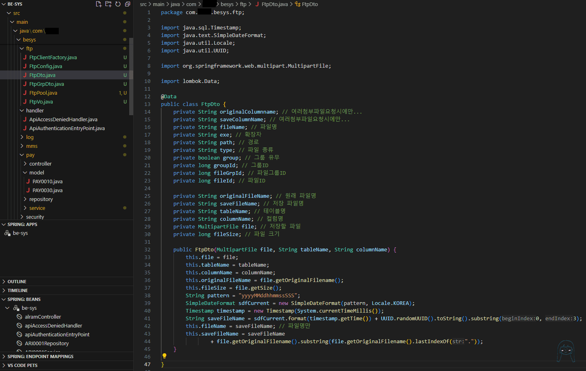
Task: Click the explorer tree vertical scrollbar
Action: click(x=131, y=77)
